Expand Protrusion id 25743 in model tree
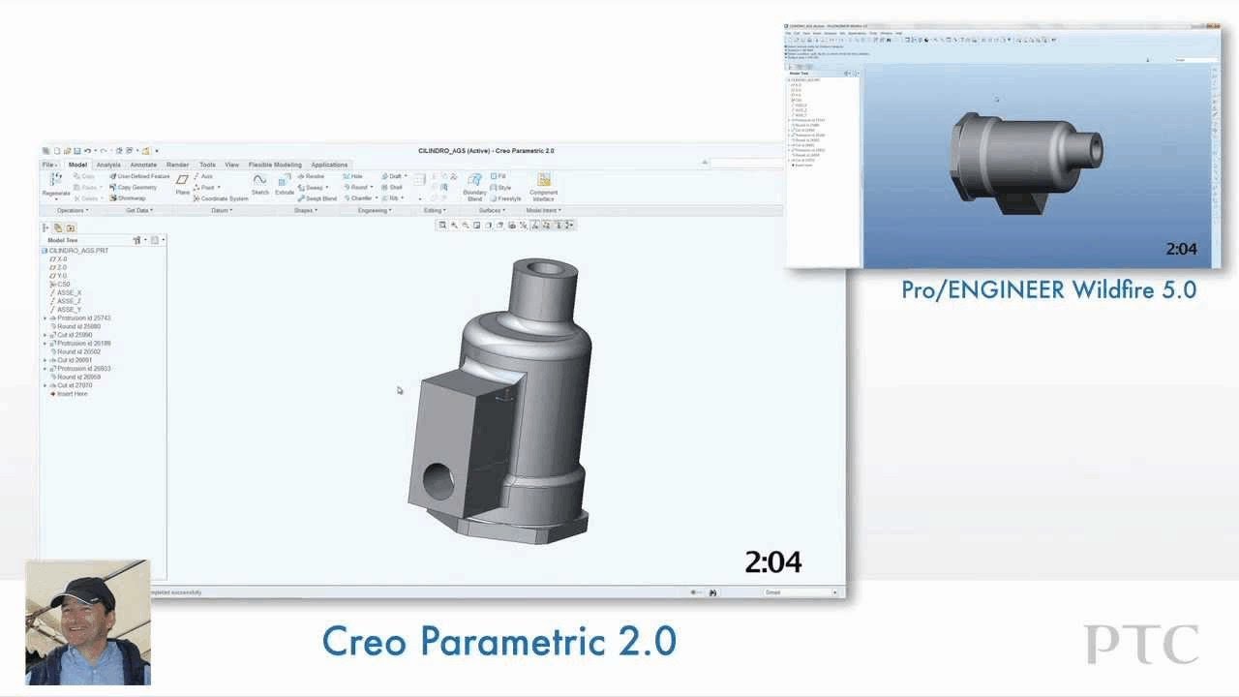Viewport: 1239px width, 697px height. click(45, 318)
